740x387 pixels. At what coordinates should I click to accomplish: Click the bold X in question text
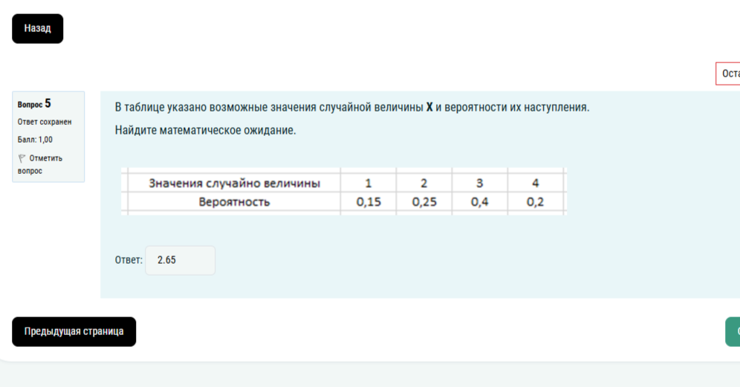pos(429,107)
